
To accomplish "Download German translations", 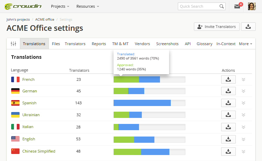I will coord(228,91).
